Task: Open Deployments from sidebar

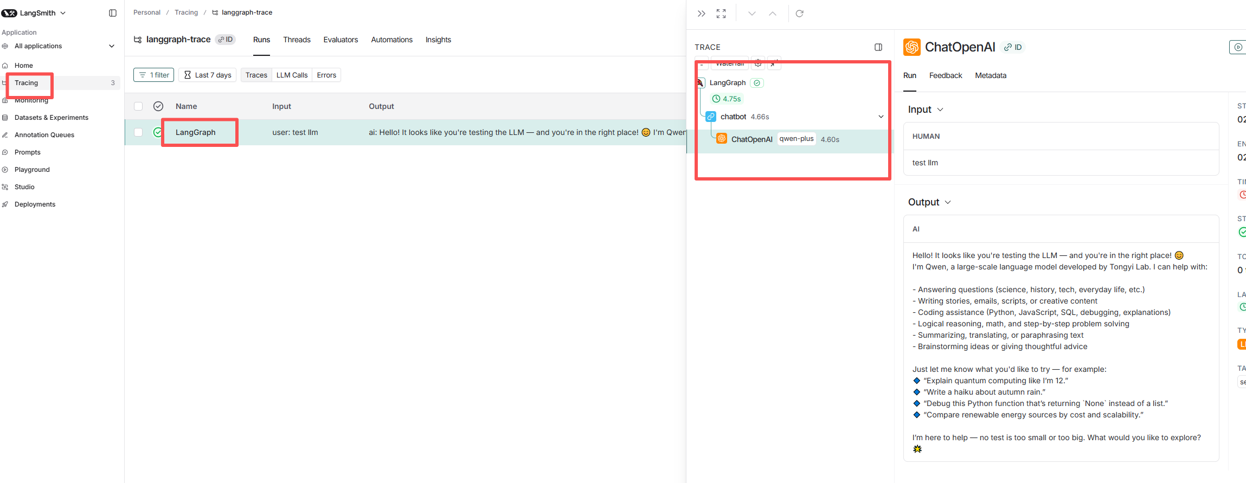Action: tap(35, 204)
